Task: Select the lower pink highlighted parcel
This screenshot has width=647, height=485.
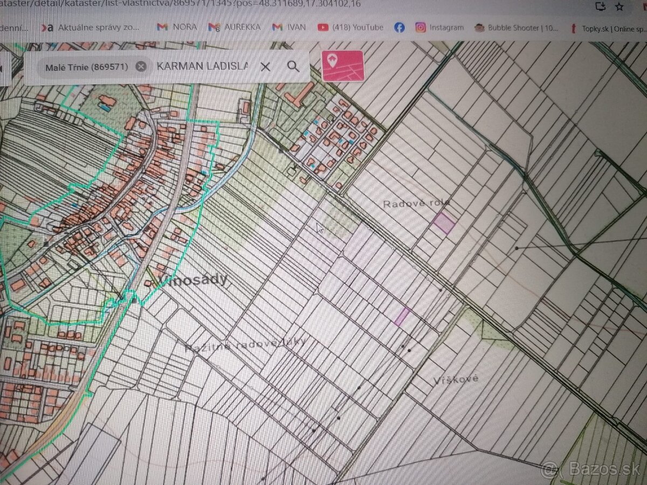Action: (402, 317)
